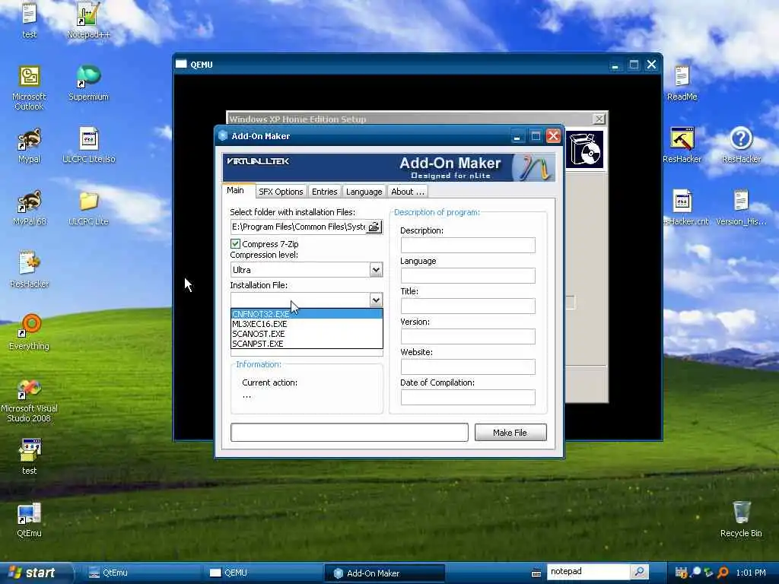Screen dimensions: 779x584
Task: Click the search magnifier button beside notepad box
Action: [x=639, y=572]
